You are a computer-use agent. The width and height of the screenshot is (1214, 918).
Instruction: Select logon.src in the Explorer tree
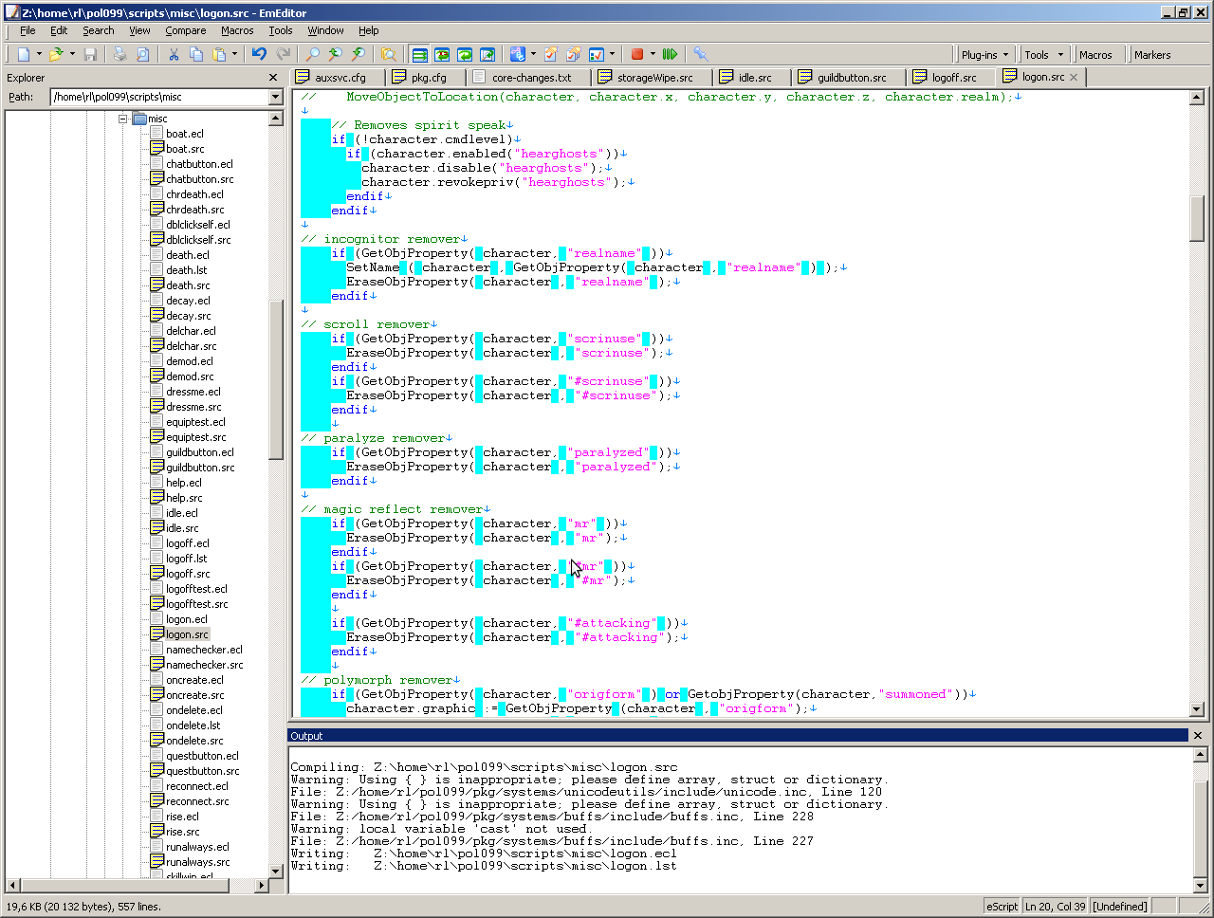point(188,634)
